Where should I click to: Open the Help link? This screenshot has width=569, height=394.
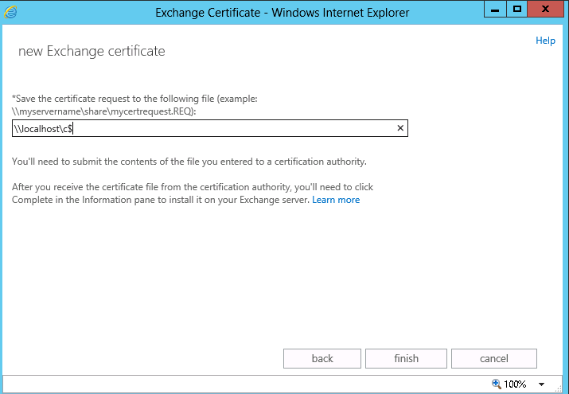(545, 41)
